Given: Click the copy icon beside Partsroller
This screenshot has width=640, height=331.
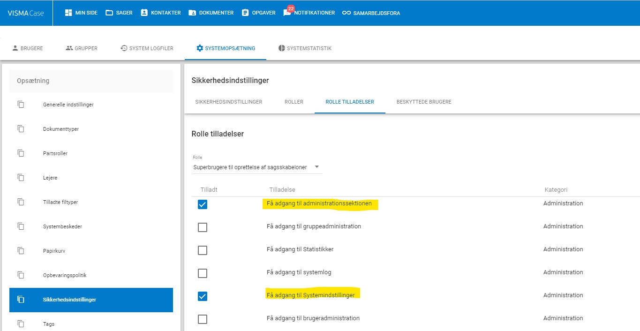Looking at the screenshot, I should (x=21, y=153).
